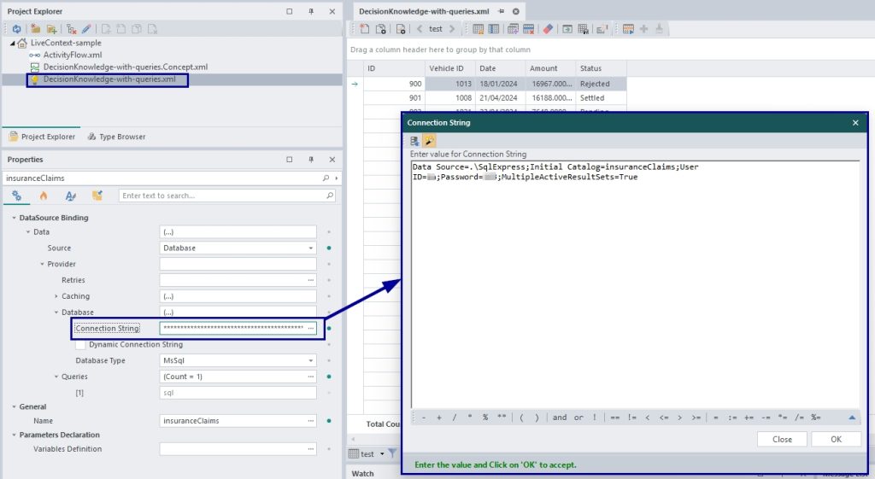This screenshot has height=479, width=875.
Task: Click the new document icon in editor toolbar
Action: tap(364, 29)
